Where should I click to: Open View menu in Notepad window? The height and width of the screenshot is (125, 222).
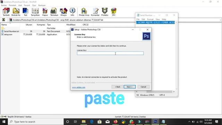pyautogui.click(x=157, y=19)
